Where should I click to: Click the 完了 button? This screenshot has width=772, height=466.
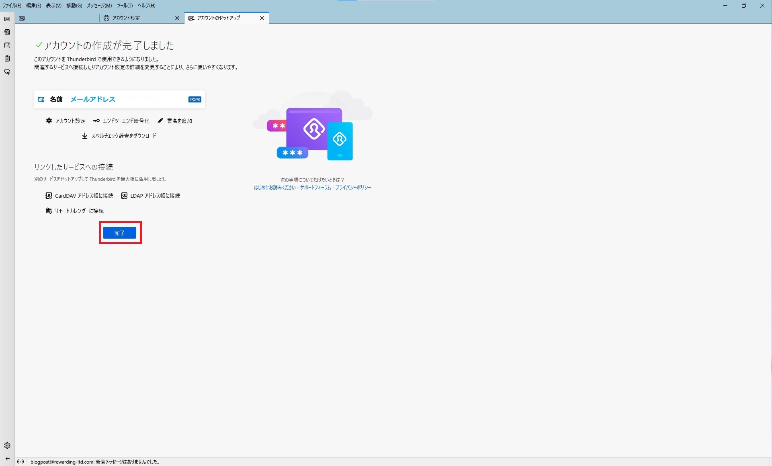(x=119, y=233)
